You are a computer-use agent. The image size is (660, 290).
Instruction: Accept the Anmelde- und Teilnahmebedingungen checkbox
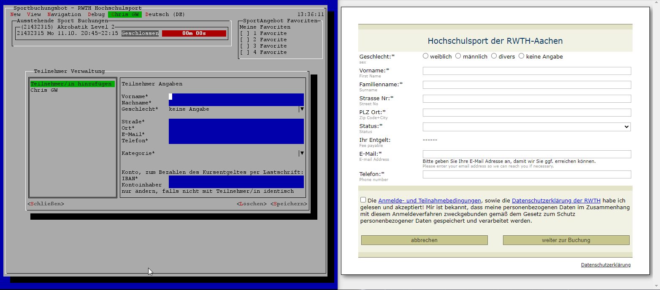(363, 200)
